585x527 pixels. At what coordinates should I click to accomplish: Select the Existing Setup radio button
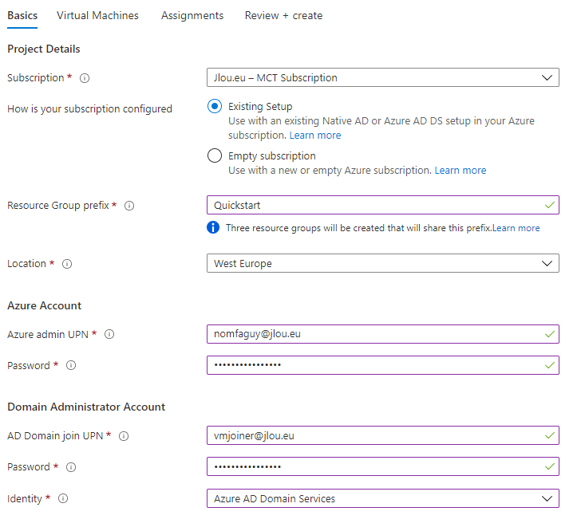click(215, 106)
